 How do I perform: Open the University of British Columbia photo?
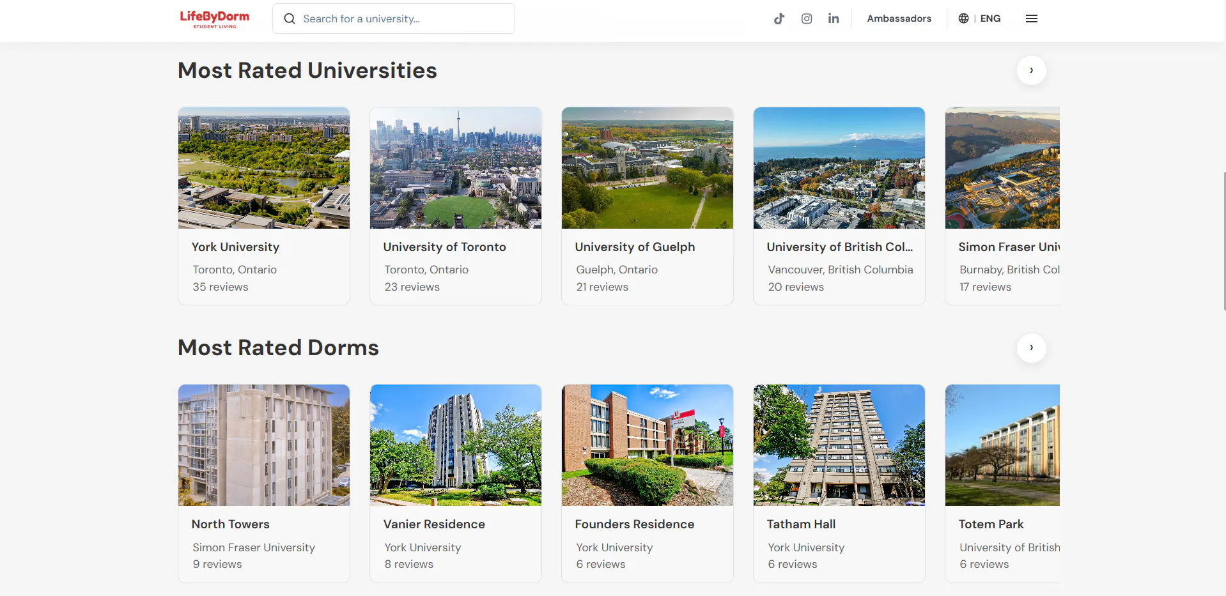[839, 168]
